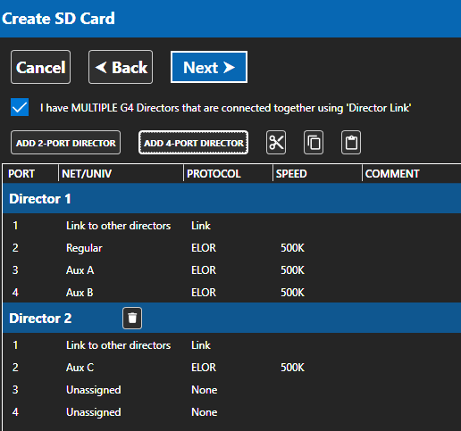Uncheck the multiple G4 Directors checkbox
Screen dimensions: 461x431
coord(20,107)
